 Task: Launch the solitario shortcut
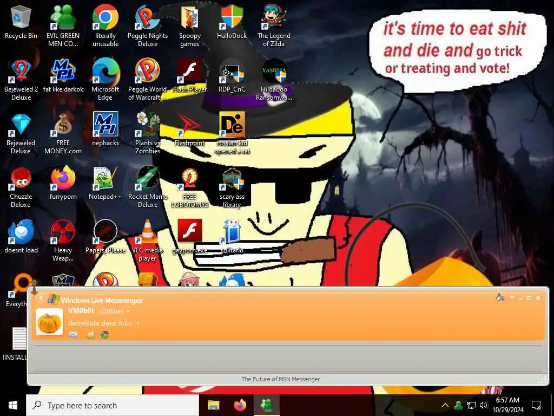click(232, 237)
